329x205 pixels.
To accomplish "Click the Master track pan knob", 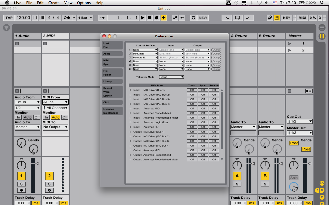I will [294, 165].
